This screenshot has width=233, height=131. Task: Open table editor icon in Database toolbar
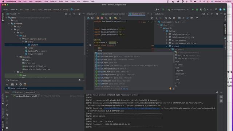tap(179, 18)
